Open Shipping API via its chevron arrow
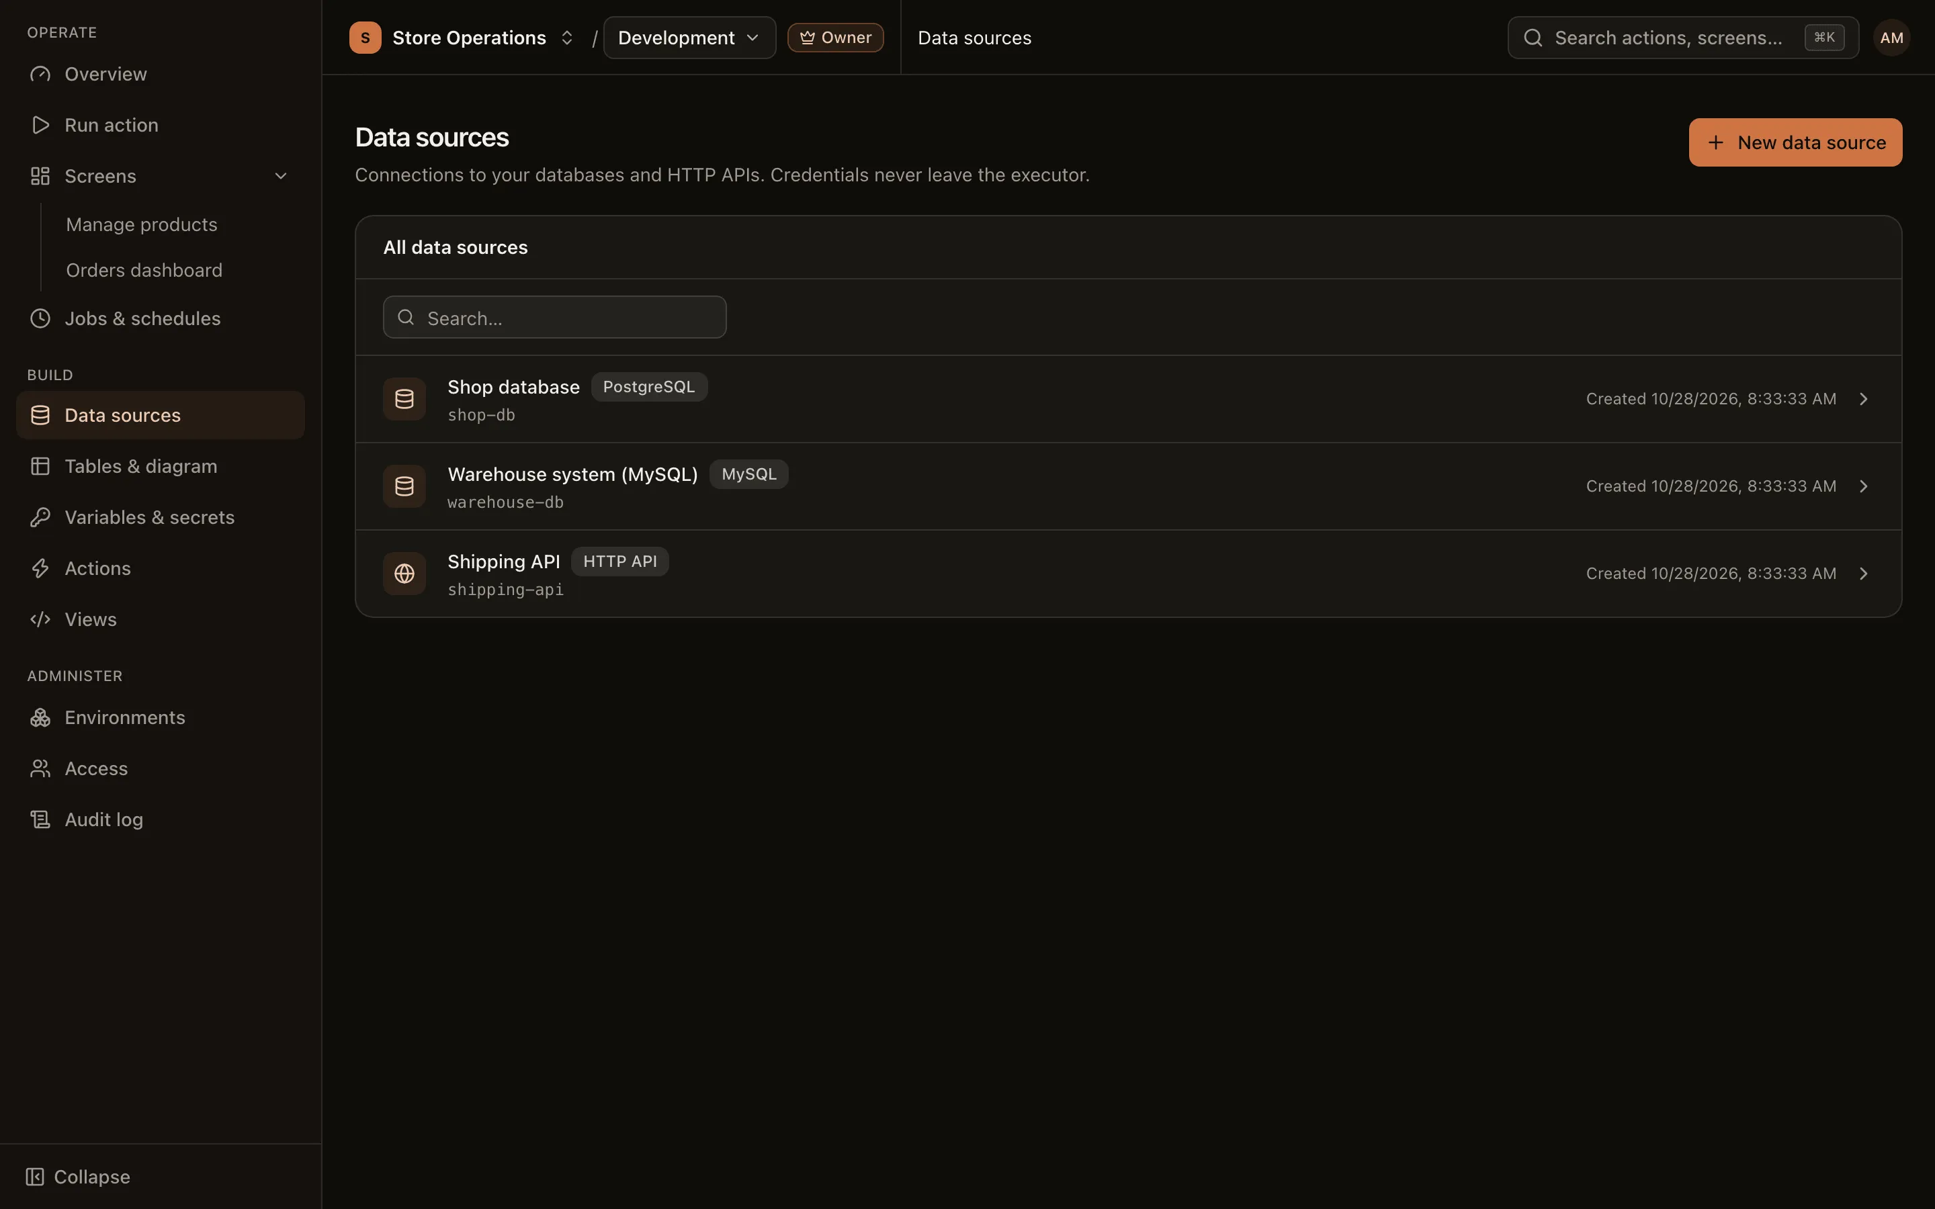Image resolution: width=1935 pixels, height=1209 pixels. coord(1864,574)
